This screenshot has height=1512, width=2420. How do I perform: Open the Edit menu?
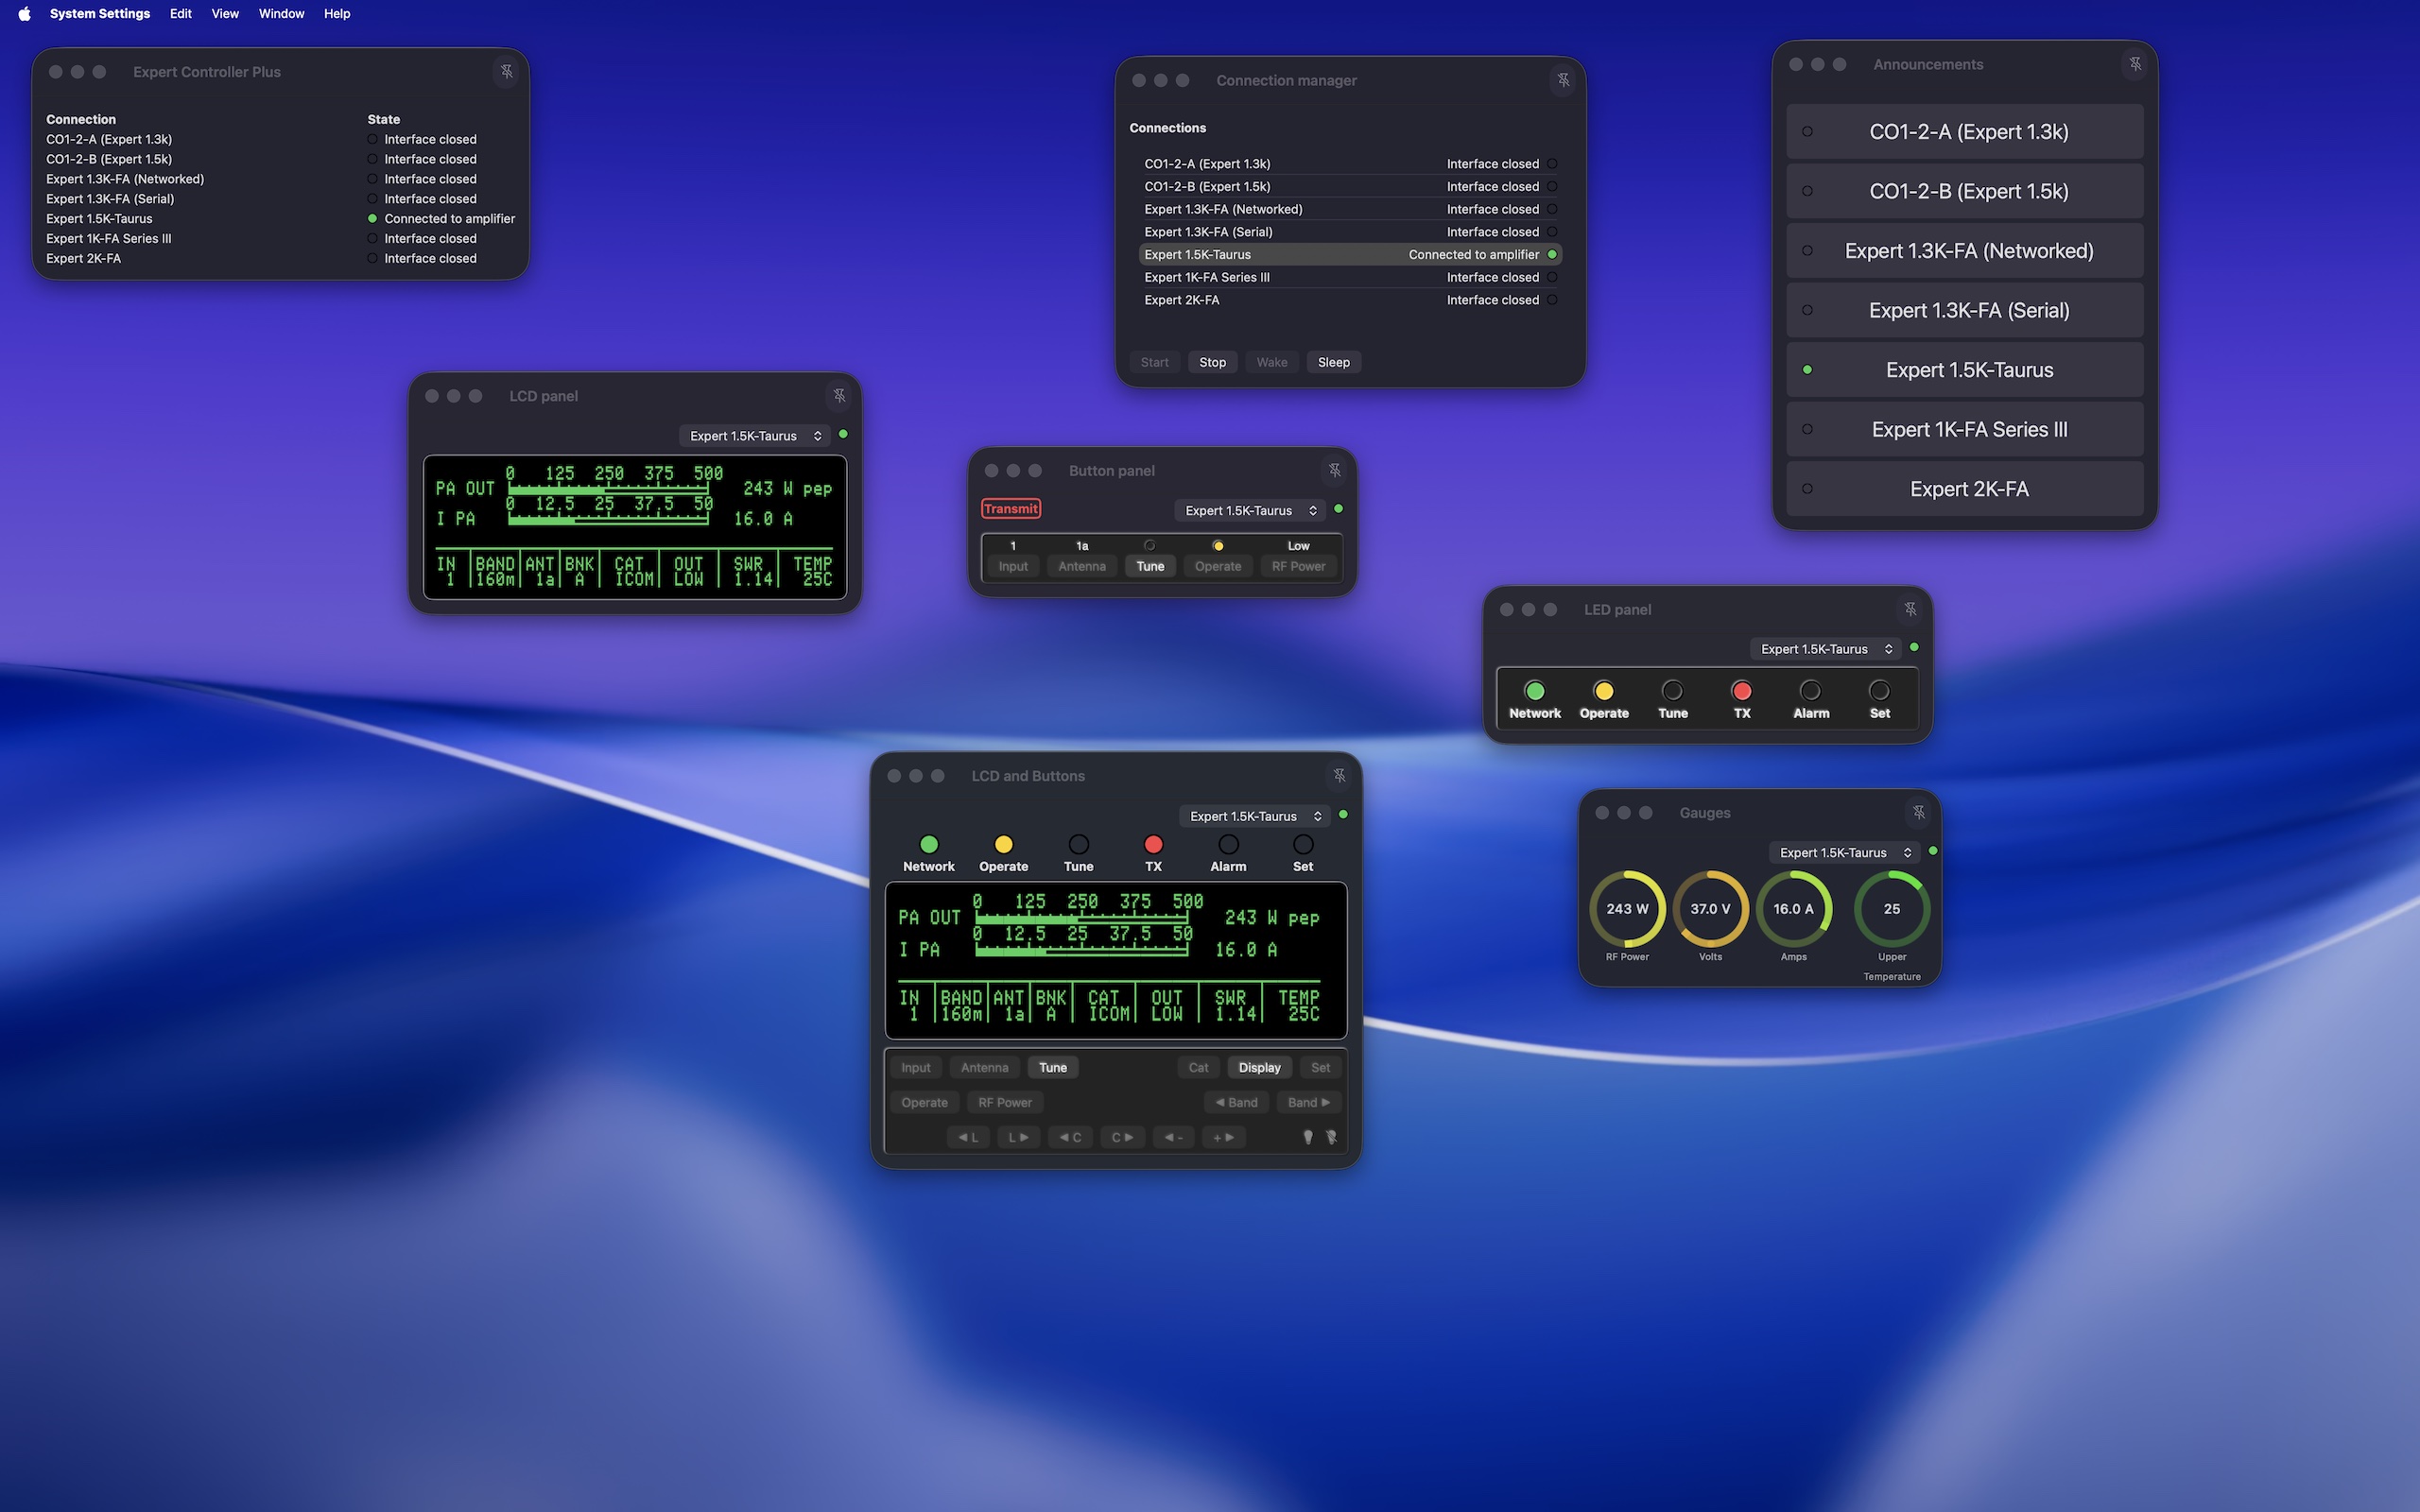181,14
